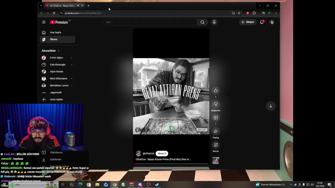
Task: Open File Explorer from the taskbar
Action: point(97,185)
